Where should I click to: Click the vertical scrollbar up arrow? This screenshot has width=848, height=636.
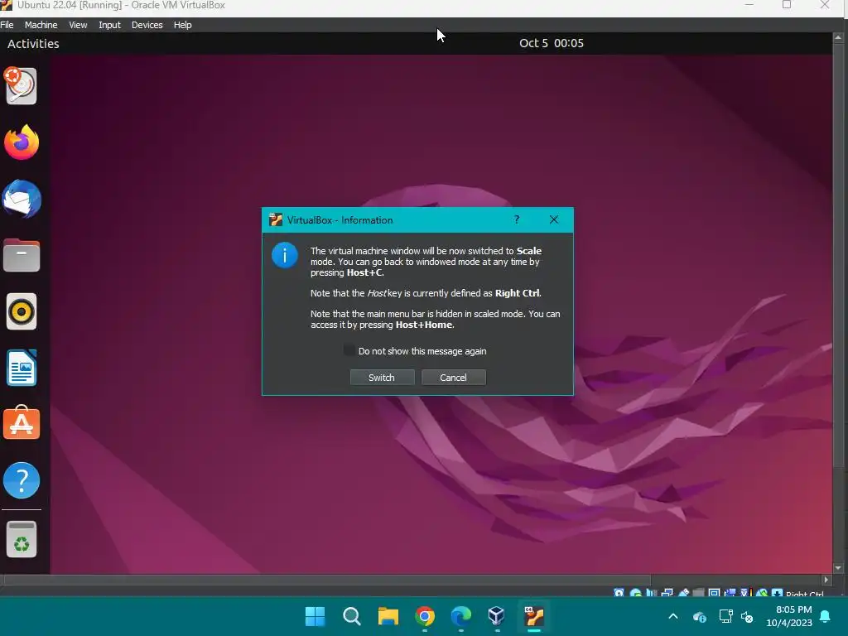(x=838, y=38)
